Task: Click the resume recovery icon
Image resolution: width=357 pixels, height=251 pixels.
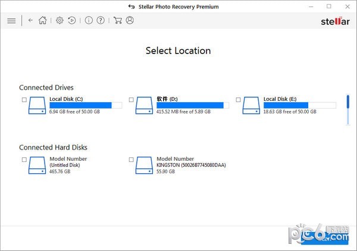Action: [x=72, y=21]
